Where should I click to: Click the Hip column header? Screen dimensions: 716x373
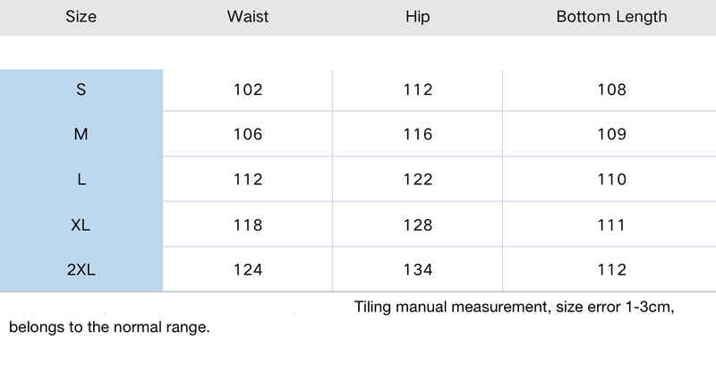click(x=418, y=17)
